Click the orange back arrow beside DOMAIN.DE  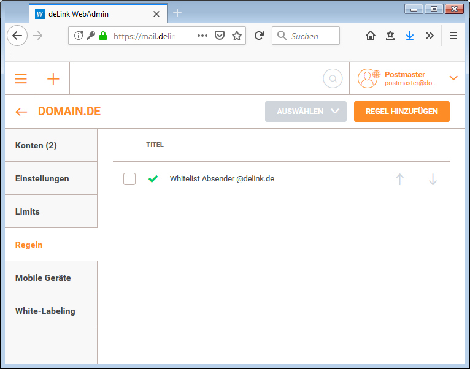pyautogui.click(x=21, y=112)
